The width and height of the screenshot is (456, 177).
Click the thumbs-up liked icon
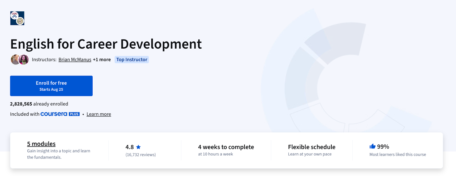372,146
